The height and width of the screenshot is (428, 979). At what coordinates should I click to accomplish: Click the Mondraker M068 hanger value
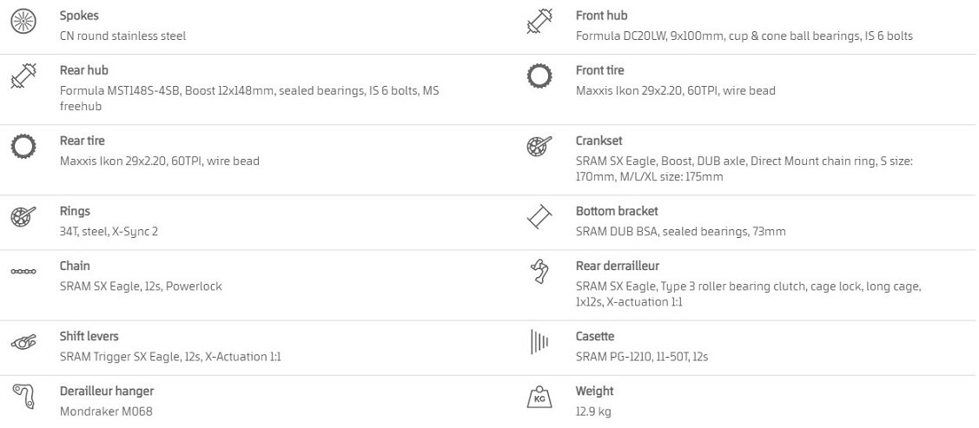click(x=106, y=412)
